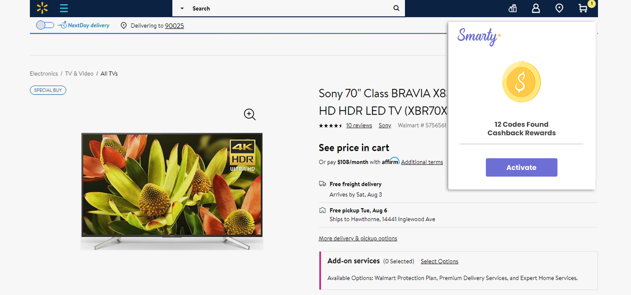Screen dimensions: 631x295
Task: Click the Sony TV product image
Action: (x=172, y=191)
